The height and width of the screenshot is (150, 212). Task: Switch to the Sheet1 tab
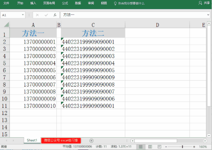pyautogui.click(x=32, y=140)
